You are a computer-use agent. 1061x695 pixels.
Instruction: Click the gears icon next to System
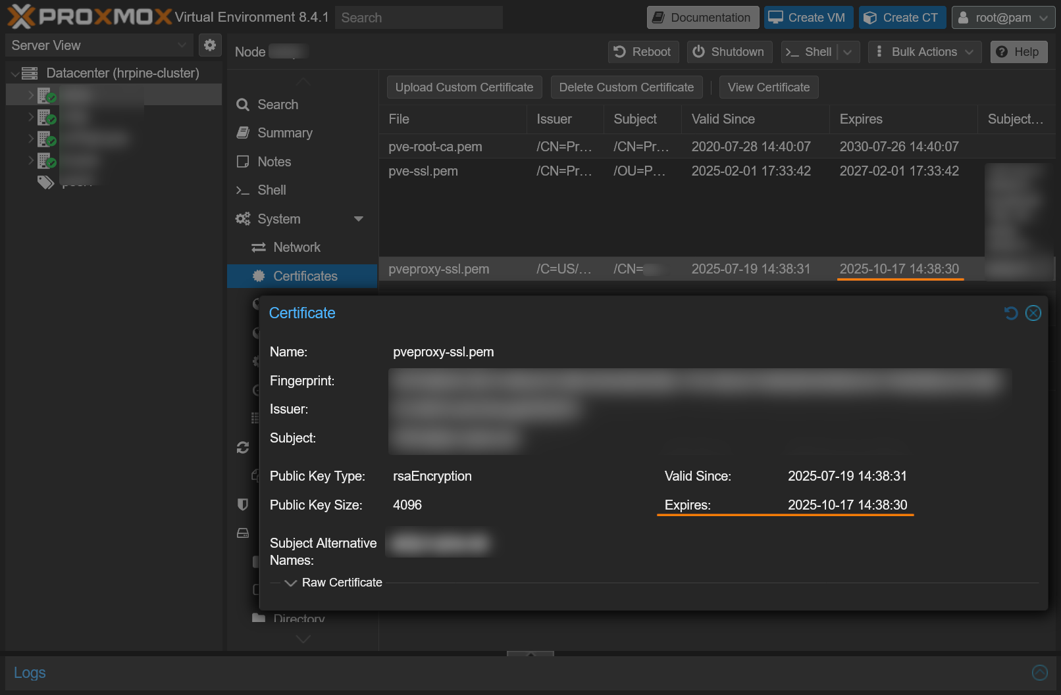pos(244,219)
